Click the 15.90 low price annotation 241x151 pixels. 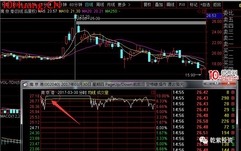tap(190, 75)
